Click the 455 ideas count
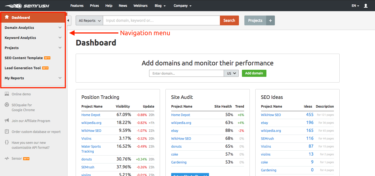The width and height of the screenshot is (375, 176). tap(310, 115)
